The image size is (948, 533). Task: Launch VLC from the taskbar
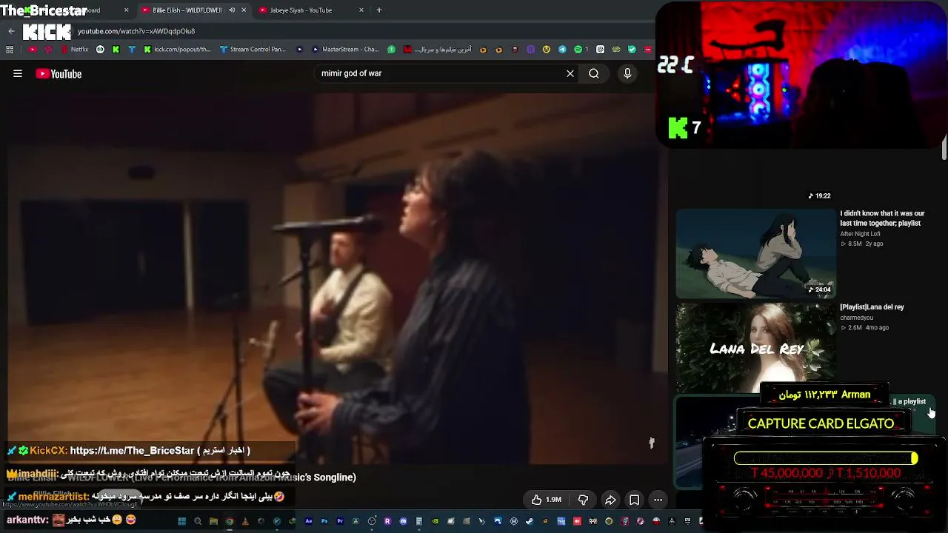(x=245, y=521)
